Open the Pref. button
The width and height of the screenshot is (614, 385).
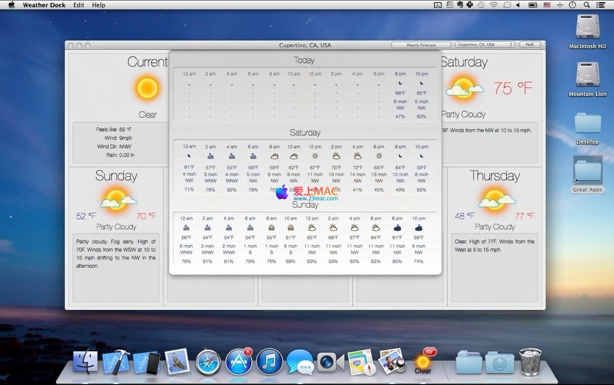(530, 45)
